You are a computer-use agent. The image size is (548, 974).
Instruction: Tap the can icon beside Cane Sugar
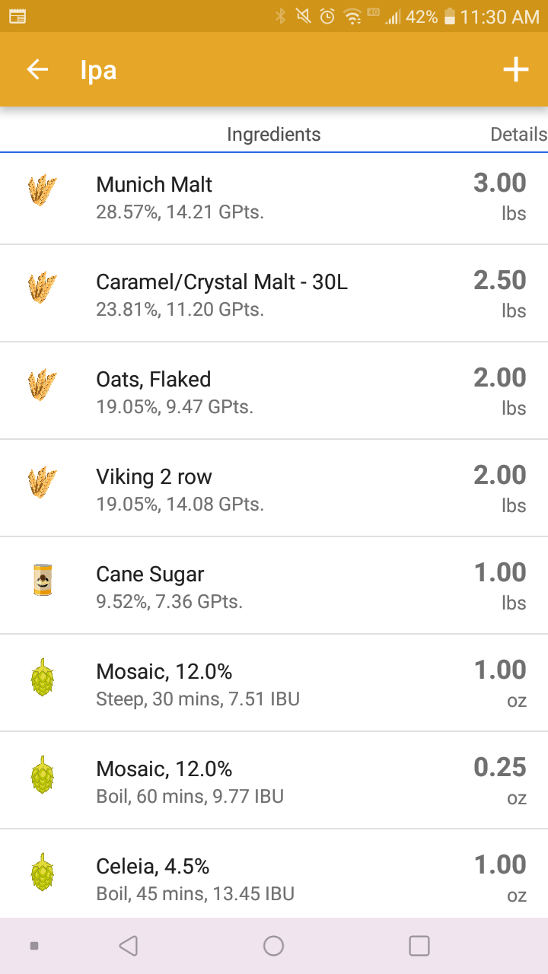click(43, 579)
